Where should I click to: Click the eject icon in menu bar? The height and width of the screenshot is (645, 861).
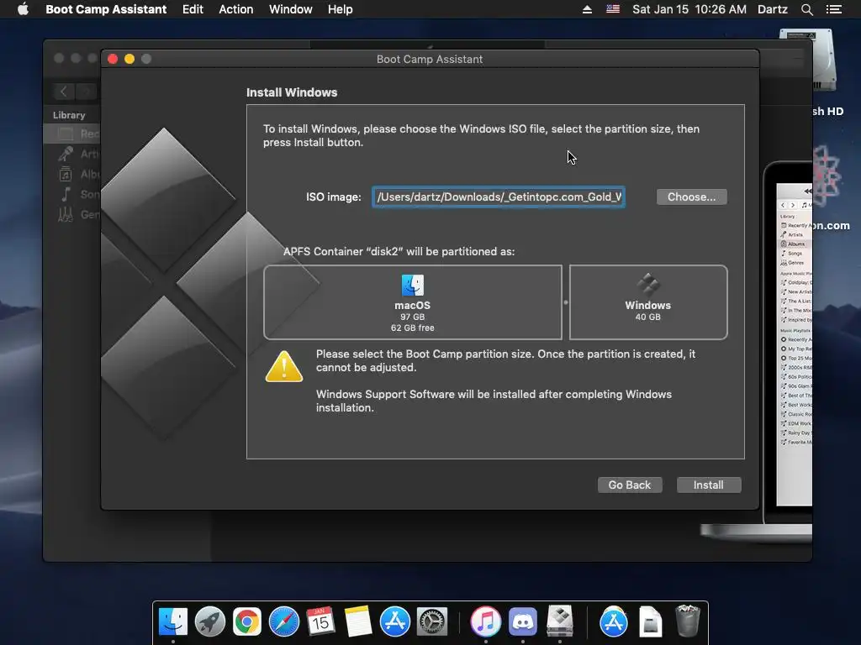(x=587, y=9)
